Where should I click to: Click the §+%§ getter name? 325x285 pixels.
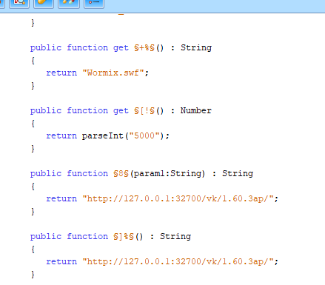coord(144,47)
